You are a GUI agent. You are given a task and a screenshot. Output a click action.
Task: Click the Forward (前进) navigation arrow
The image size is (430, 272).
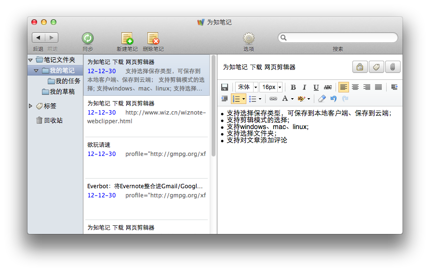[52, 38]
